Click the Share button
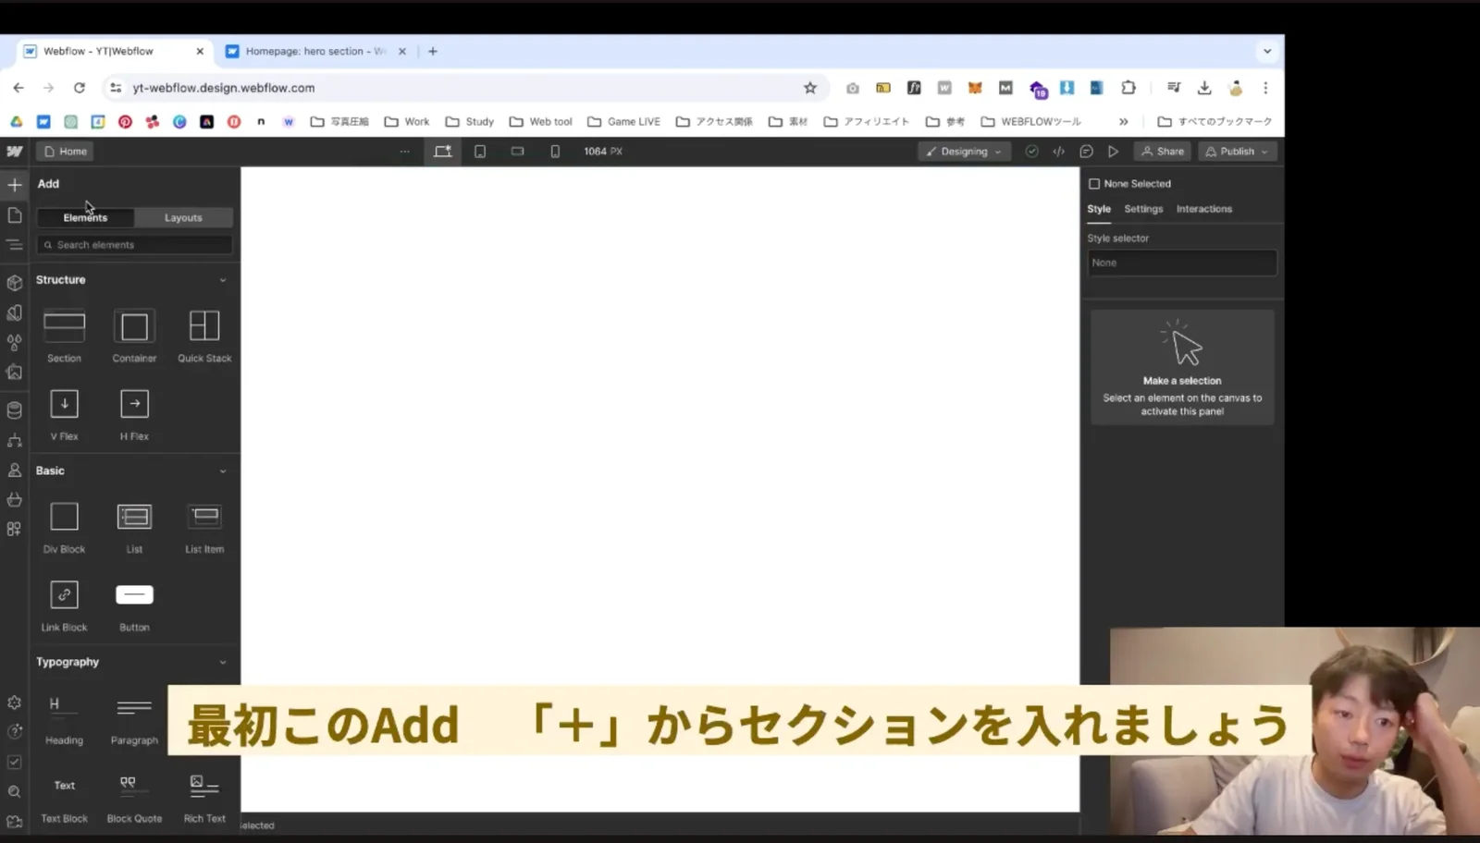This screenshot has width=1480, height=843. (1163, 152)
